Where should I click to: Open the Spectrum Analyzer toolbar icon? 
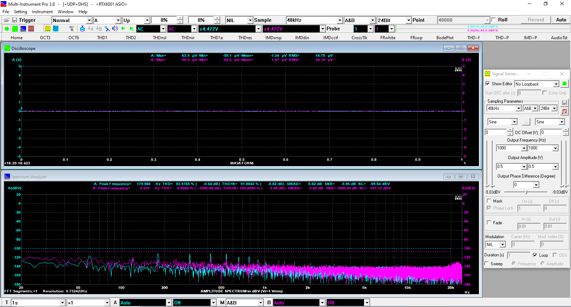point(23,29)
